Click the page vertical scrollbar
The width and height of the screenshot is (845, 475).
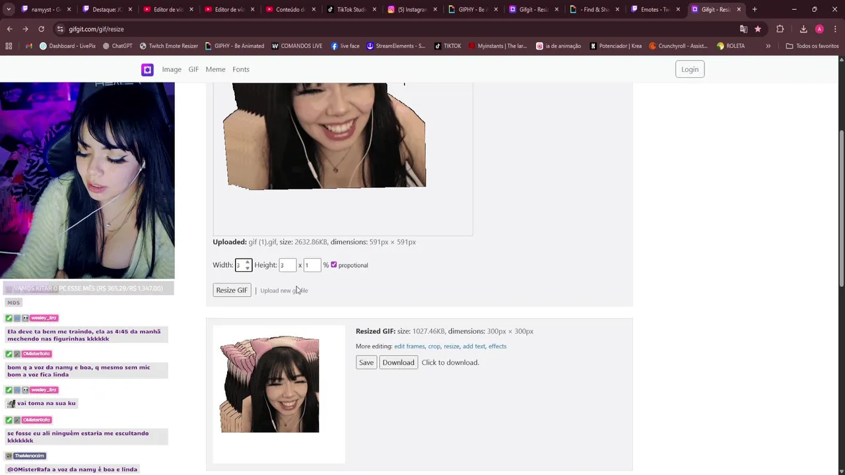tap(841, 208)
